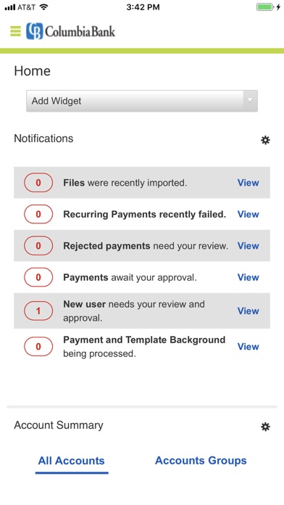View new user needing approval
Viewport: 284px width, 505px height.
[248, 311]
